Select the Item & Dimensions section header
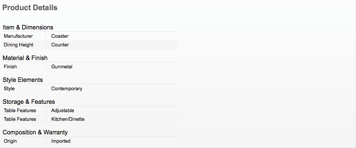Viewport: 356px width, 148px height. 28,27
